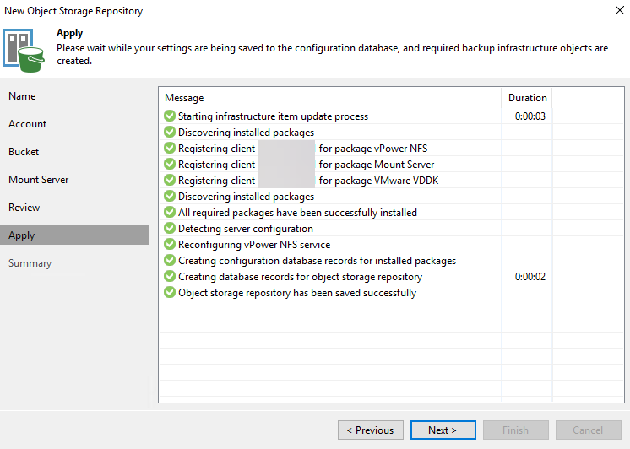Click green check for repository saved successfully
Screen dimensions: 630x449
[x=170, y=293]
